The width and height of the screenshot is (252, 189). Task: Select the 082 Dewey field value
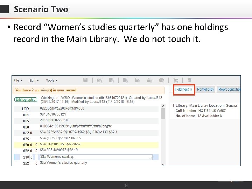pyautogui.click(x=59, y=150)
